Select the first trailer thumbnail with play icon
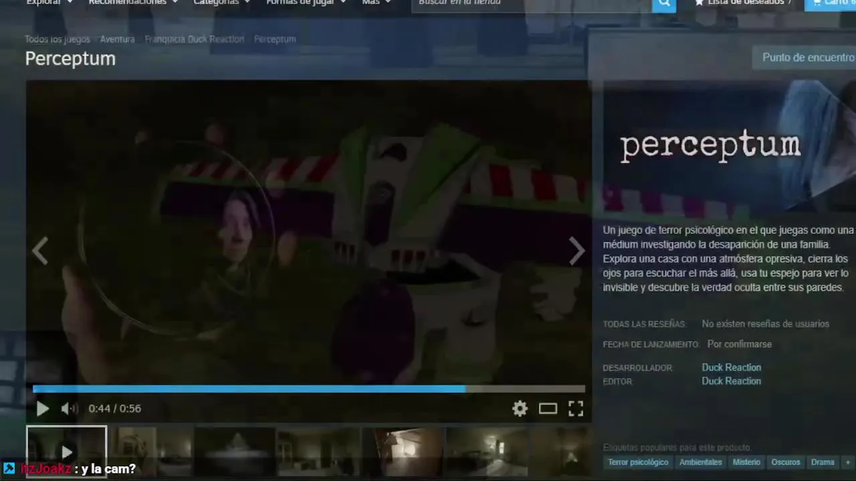Image resolution: width=856 pixels, height=481 pixels. point(66,452)
